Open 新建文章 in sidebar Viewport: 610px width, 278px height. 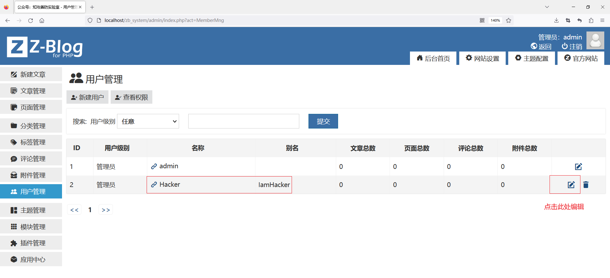coord(31,74)
